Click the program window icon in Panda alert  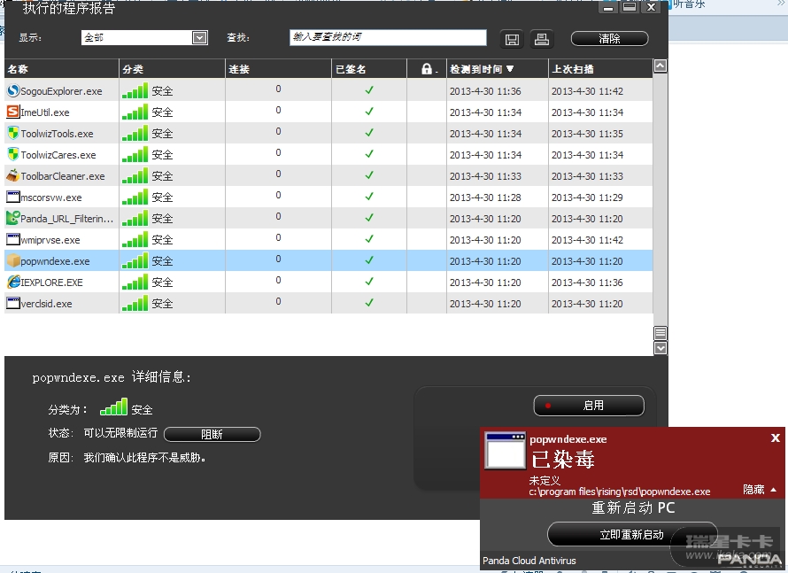[505, 450]
